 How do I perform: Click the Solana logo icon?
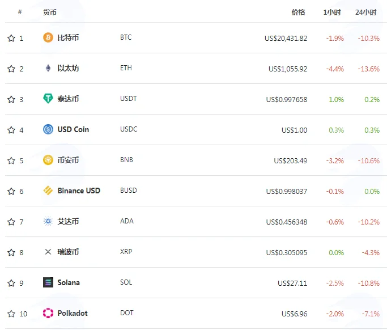(x=48, y=282)
